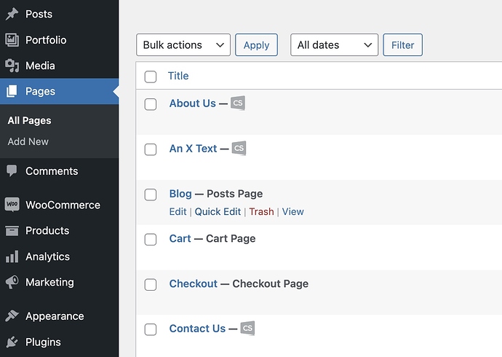This screenshot has height=357, width=502.
Task: Check the About Us page checkbox
Action: 151,104
